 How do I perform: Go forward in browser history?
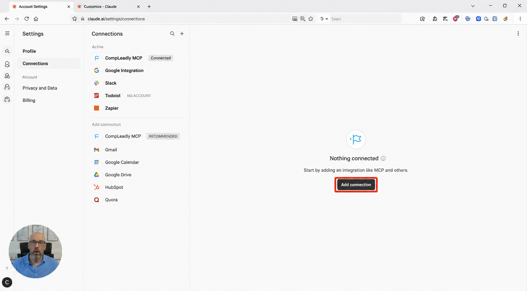[17, 19]
